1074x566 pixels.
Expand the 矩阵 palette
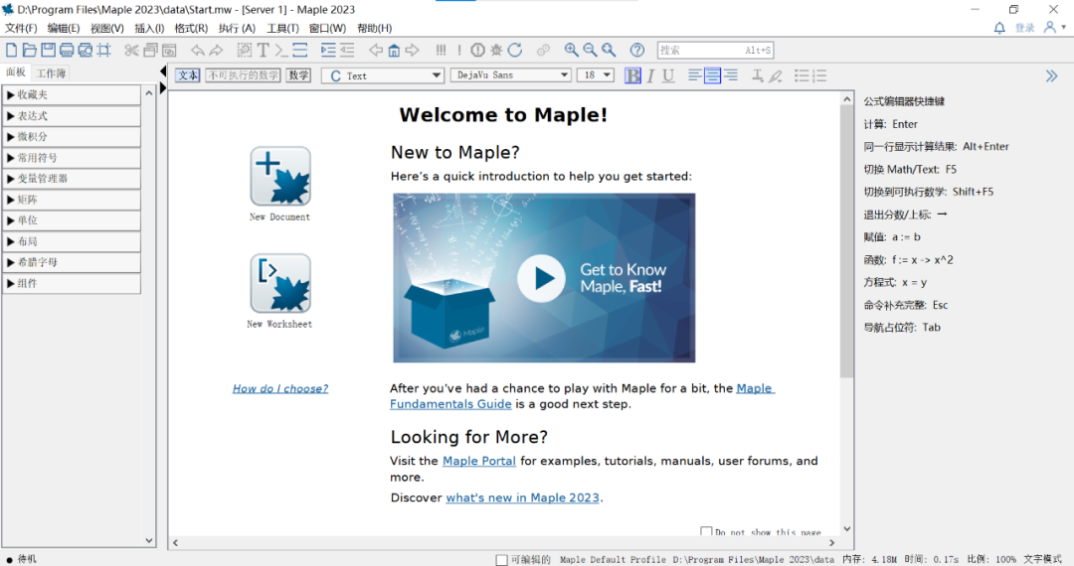(x=72, y=200)
